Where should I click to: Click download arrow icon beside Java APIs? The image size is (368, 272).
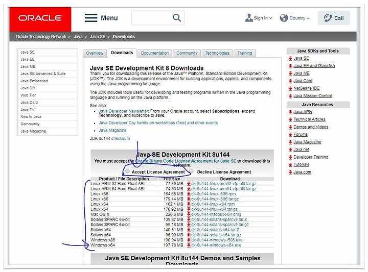(290, 112)
